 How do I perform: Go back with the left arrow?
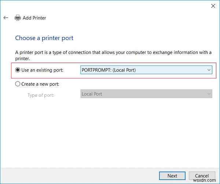tap(6, 18)
